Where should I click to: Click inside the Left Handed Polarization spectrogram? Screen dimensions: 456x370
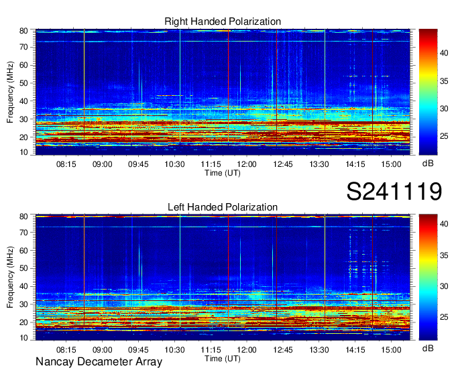click(x=223, y=277)
